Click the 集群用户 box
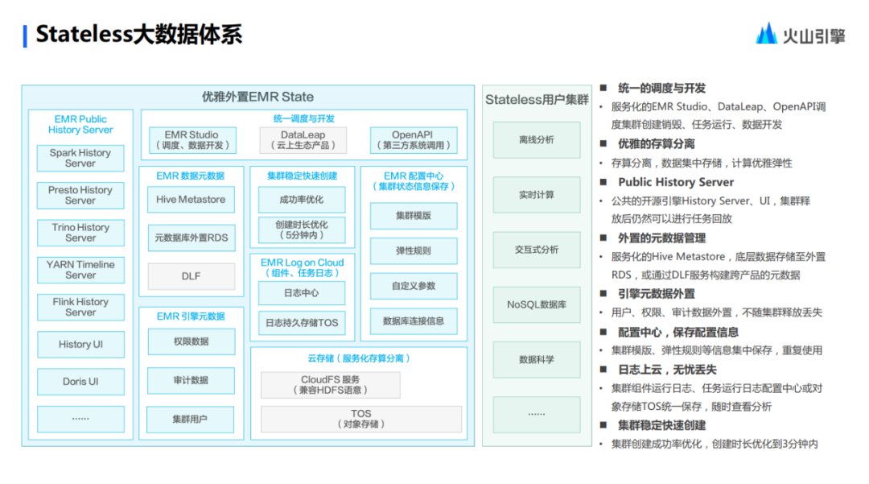Image resolution: width=869 pixels, height=484 pixels. [x=190, y=419]
